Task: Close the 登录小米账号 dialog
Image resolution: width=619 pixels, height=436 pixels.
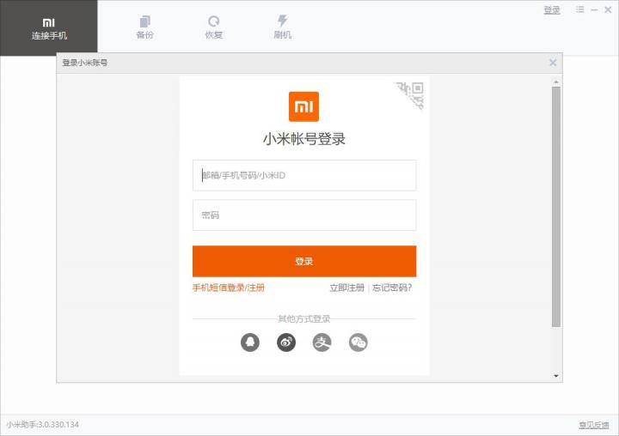Action: pyautogui.click(x=553, y=63)
